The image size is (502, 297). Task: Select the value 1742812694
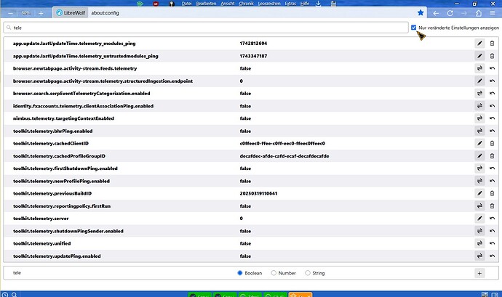pos(253,43)
